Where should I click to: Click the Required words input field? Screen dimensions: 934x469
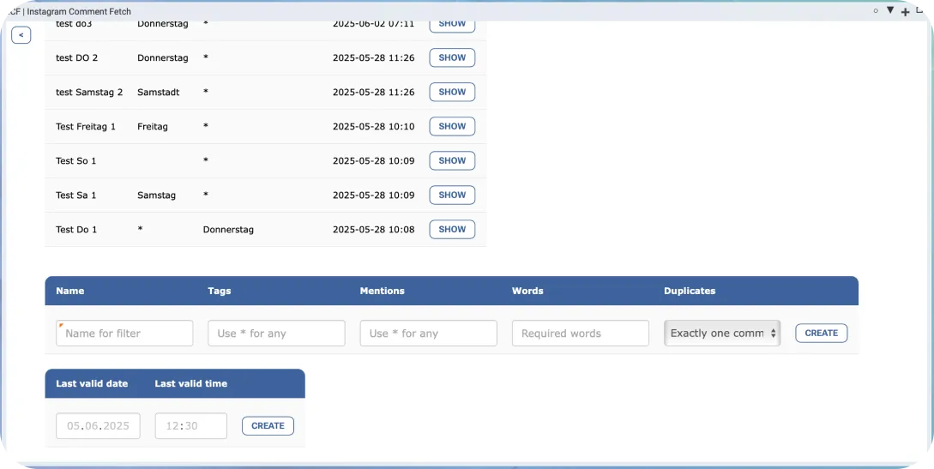point(580,334)
